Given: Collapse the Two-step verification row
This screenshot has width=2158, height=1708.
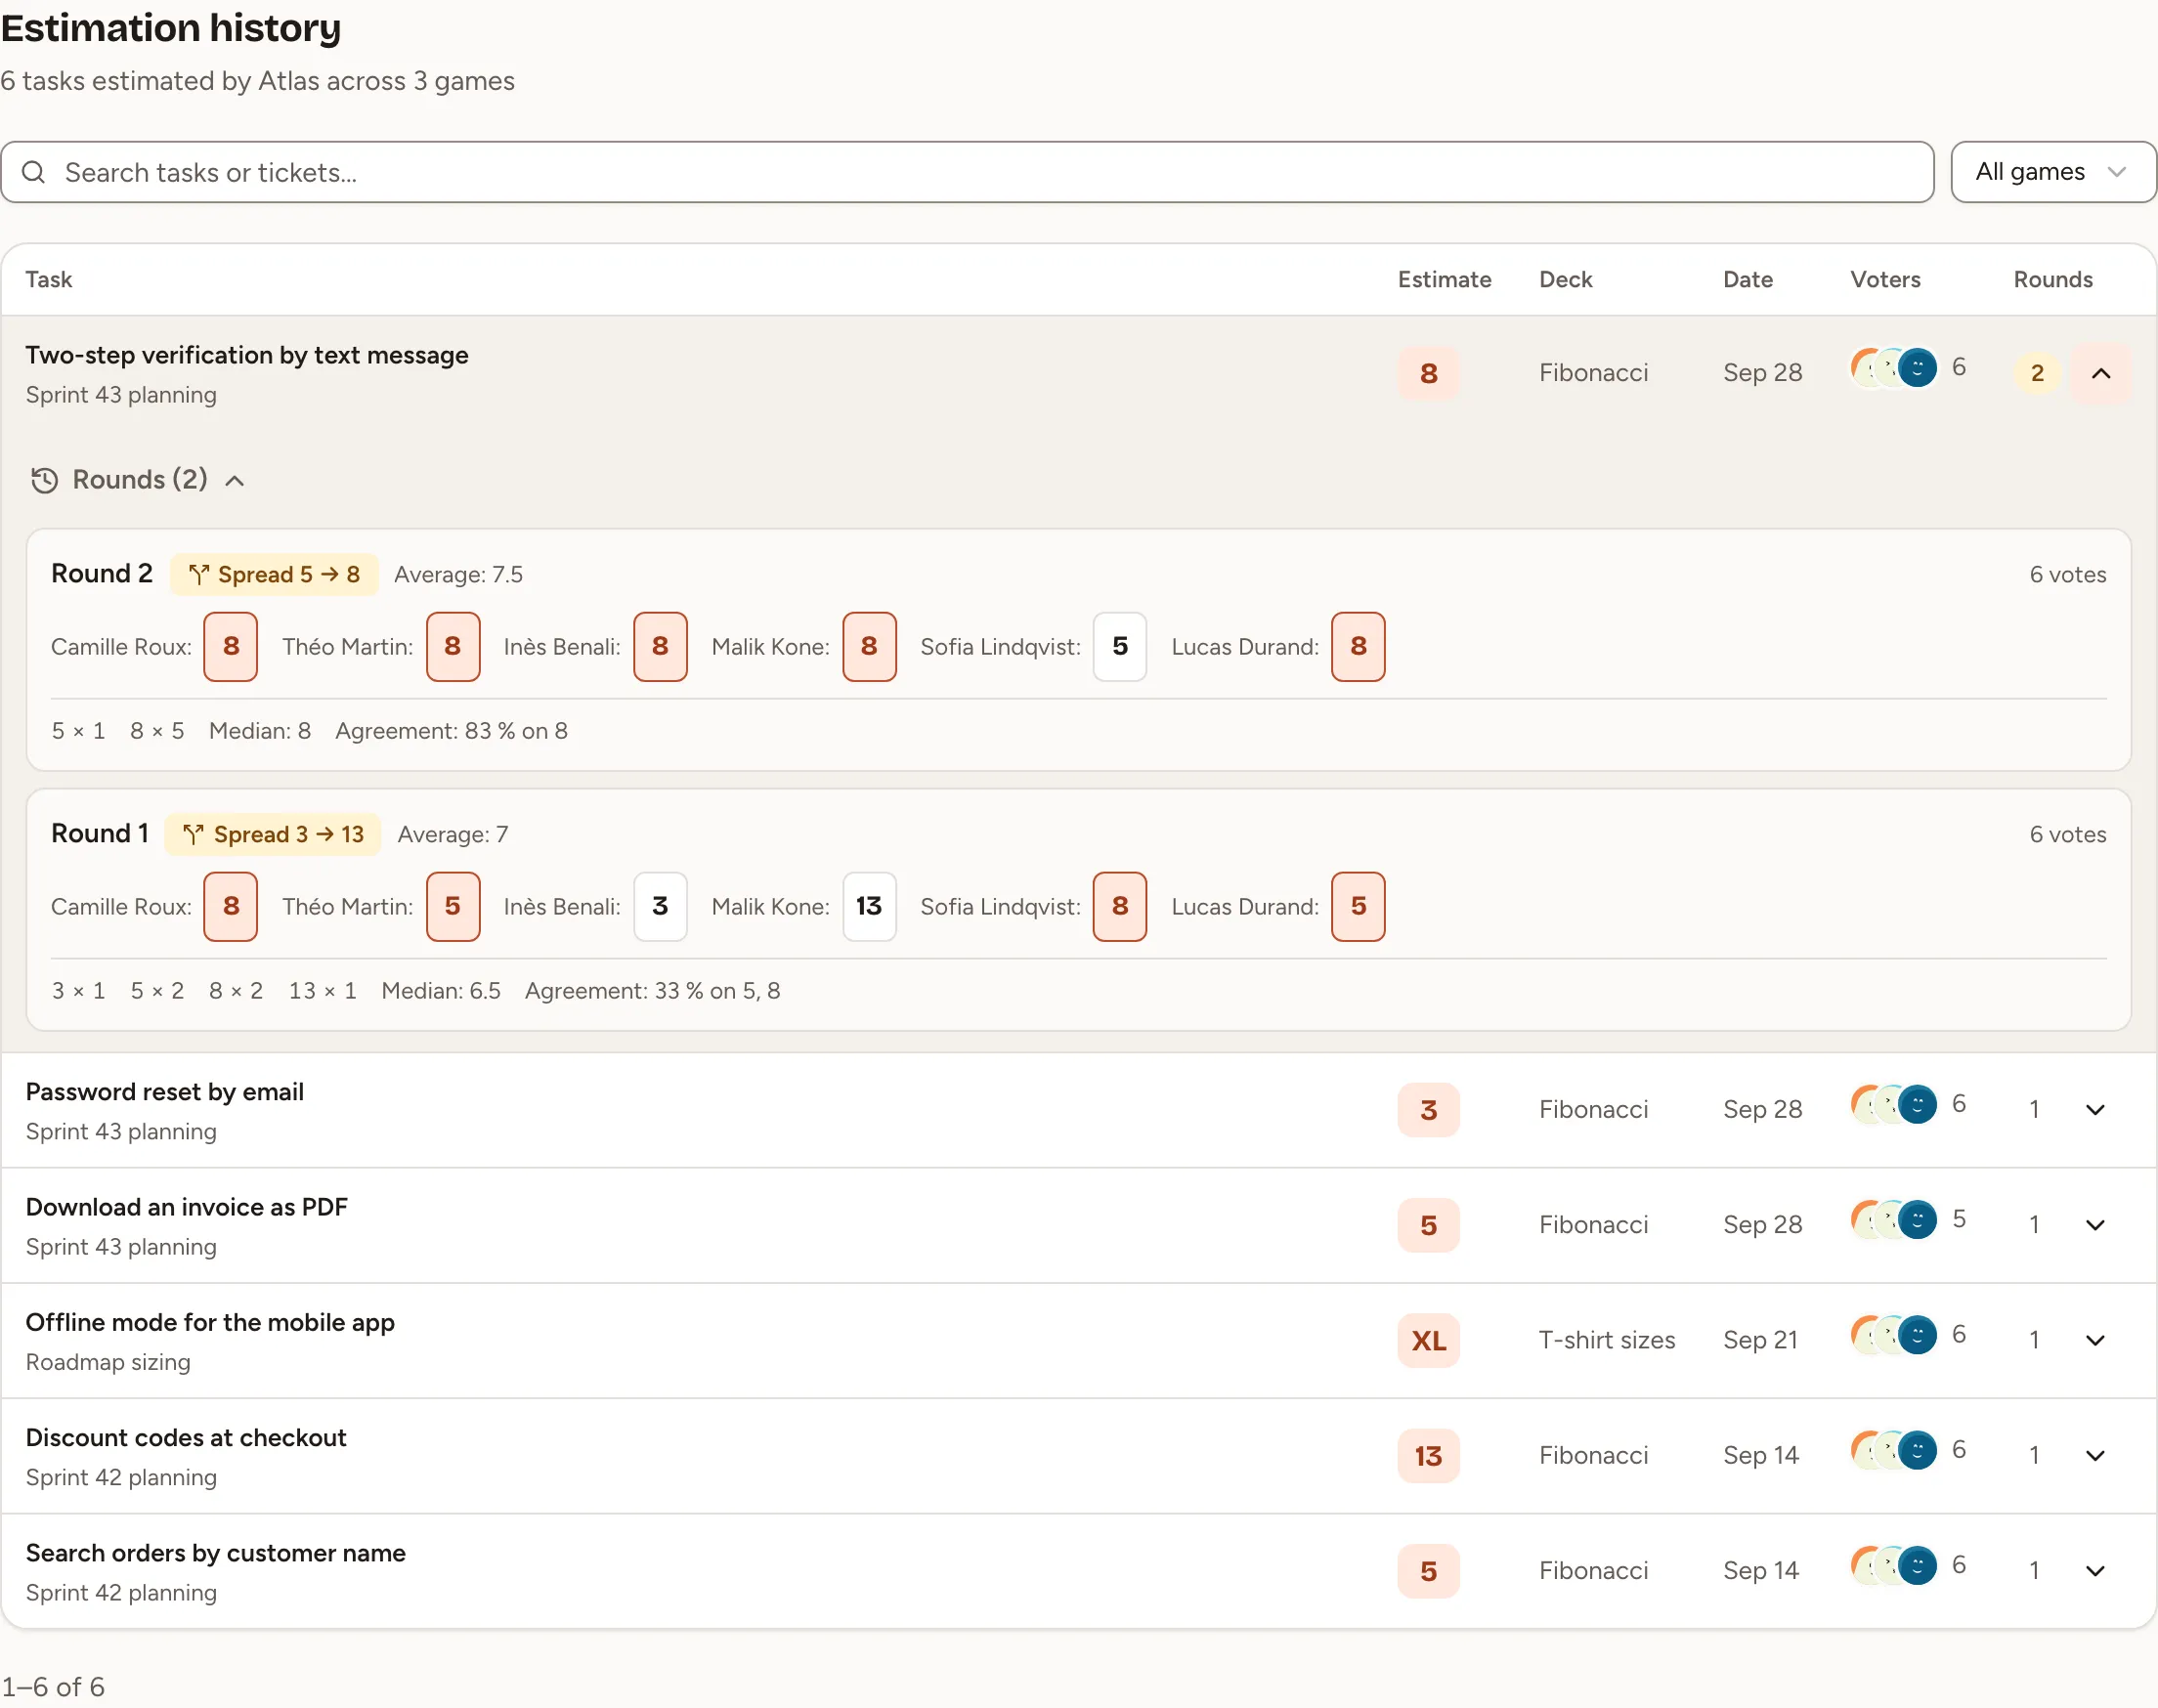Looking at the screenshot, I should [2101, 373].
